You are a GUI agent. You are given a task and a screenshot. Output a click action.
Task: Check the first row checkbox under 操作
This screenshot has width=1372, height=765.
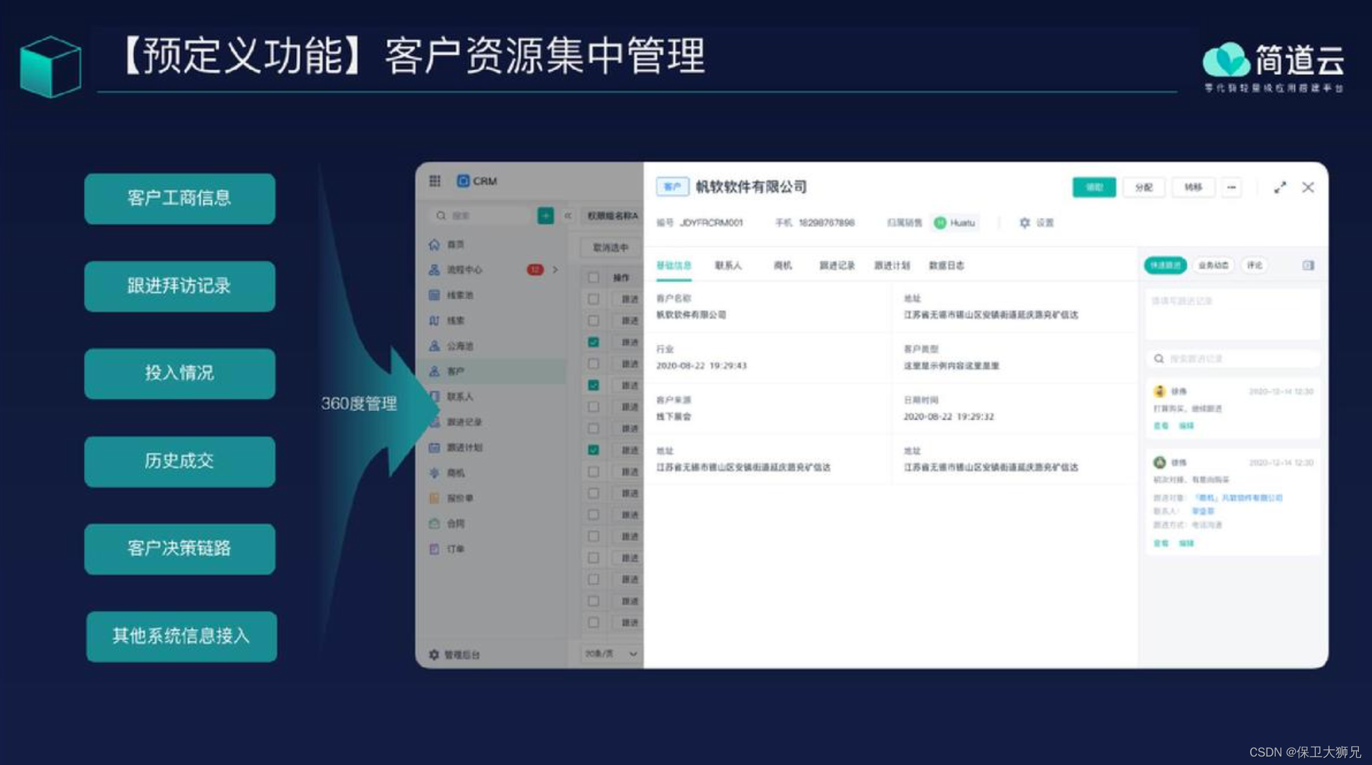[594, 299]
